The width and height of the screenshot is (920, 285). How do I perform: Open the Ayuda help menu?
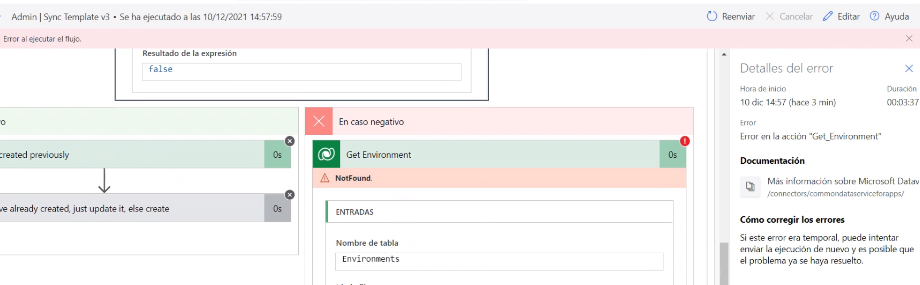889,16
